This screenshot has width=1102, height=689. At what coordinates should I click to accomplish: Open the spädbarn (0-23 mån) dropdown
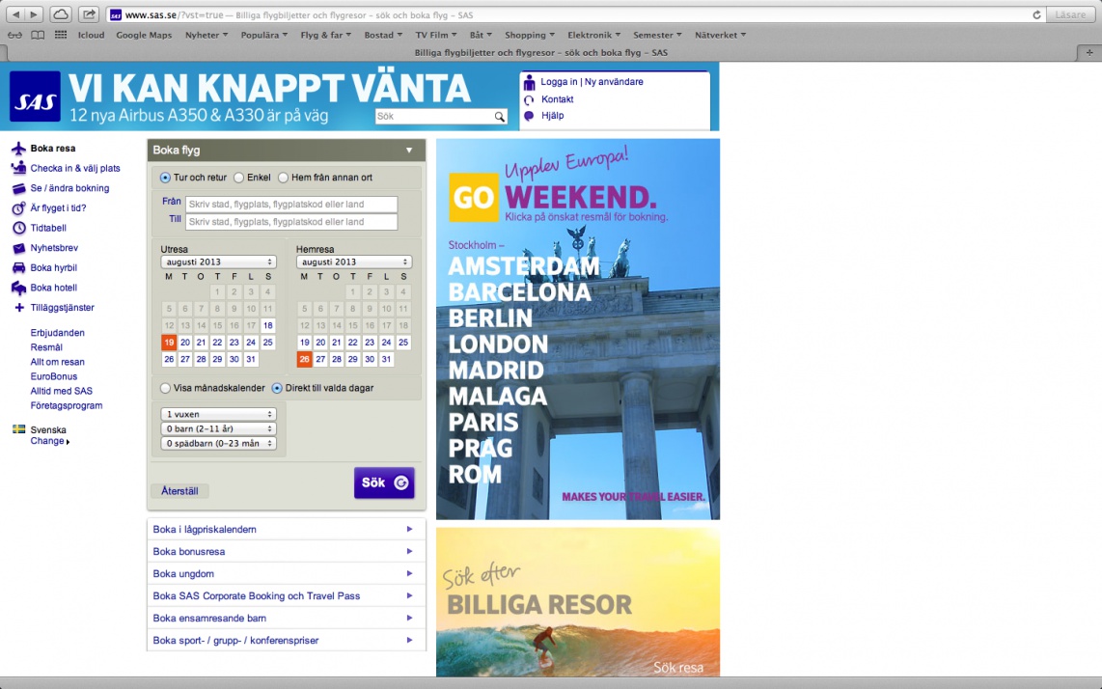click(x=218, y=444)
